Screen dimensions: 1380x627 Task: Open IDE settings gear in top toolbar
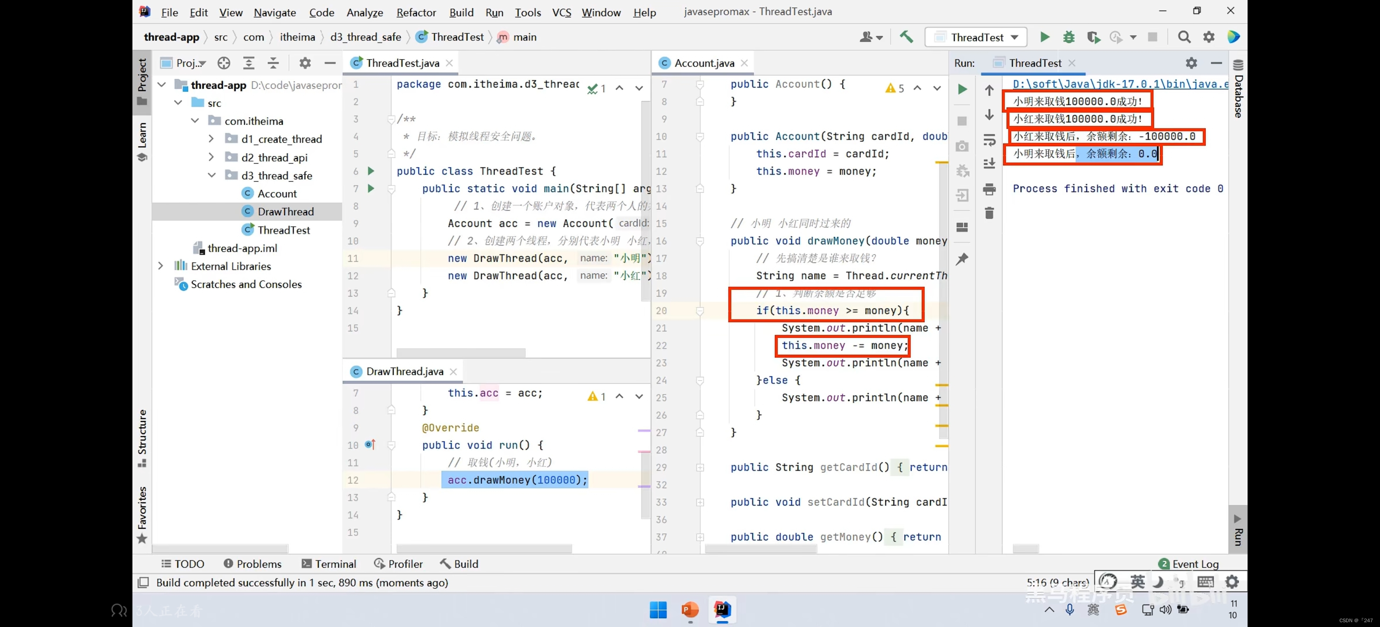[x=1209, y=37]
